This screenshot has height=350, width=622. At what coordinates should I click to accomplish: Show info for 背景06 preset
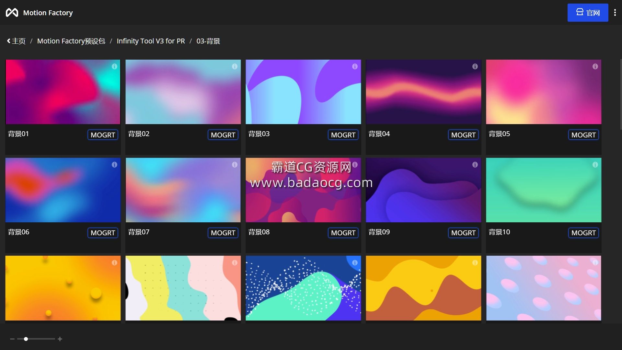(x=114, y=165)
